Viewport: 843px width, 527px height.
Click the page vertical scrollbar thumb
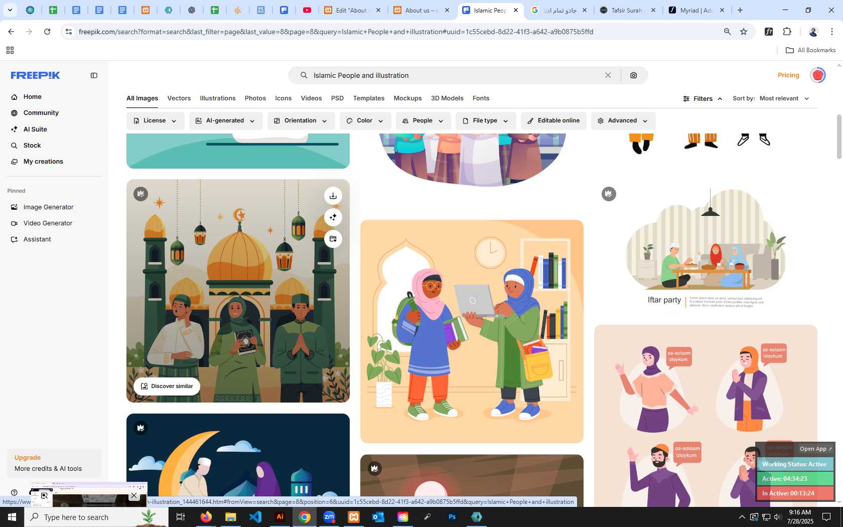tap(839, 137)
